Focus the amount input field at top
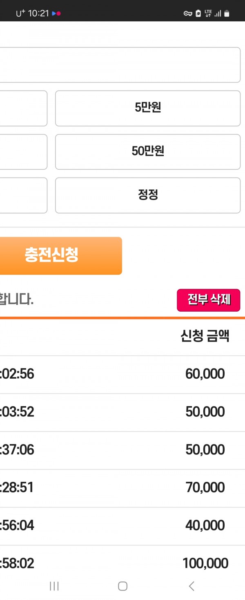This screenshot has width=245, height=600. pyautogui.click(x=120, y=65)
